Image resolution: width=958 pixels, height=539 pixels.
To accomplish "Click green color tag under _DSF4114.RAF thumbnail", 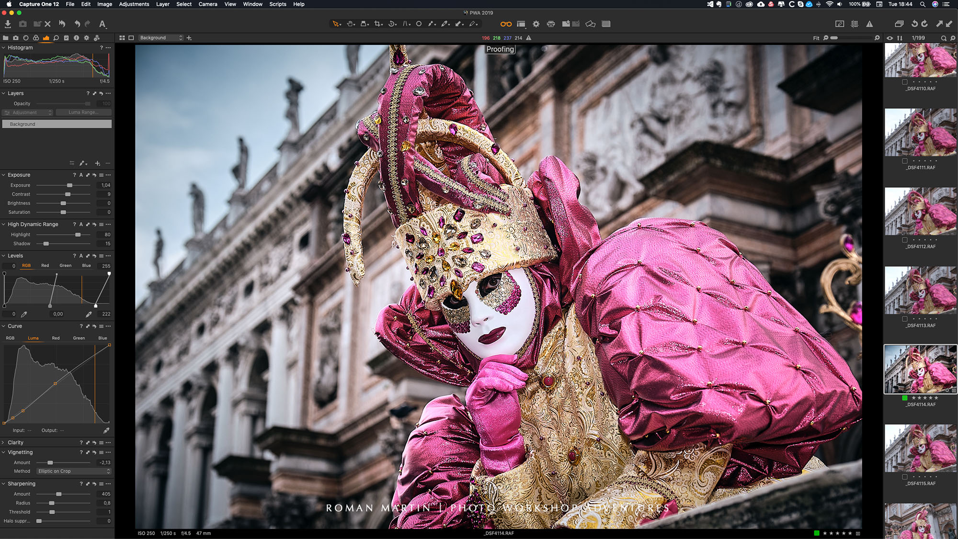I will coord(905,398).
